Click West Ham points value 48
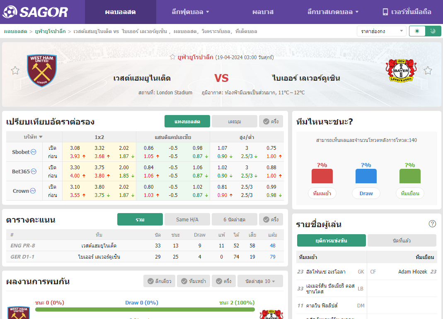Image resolution: width=443 pixels, height=319 pixels. [x=272, y=245]
